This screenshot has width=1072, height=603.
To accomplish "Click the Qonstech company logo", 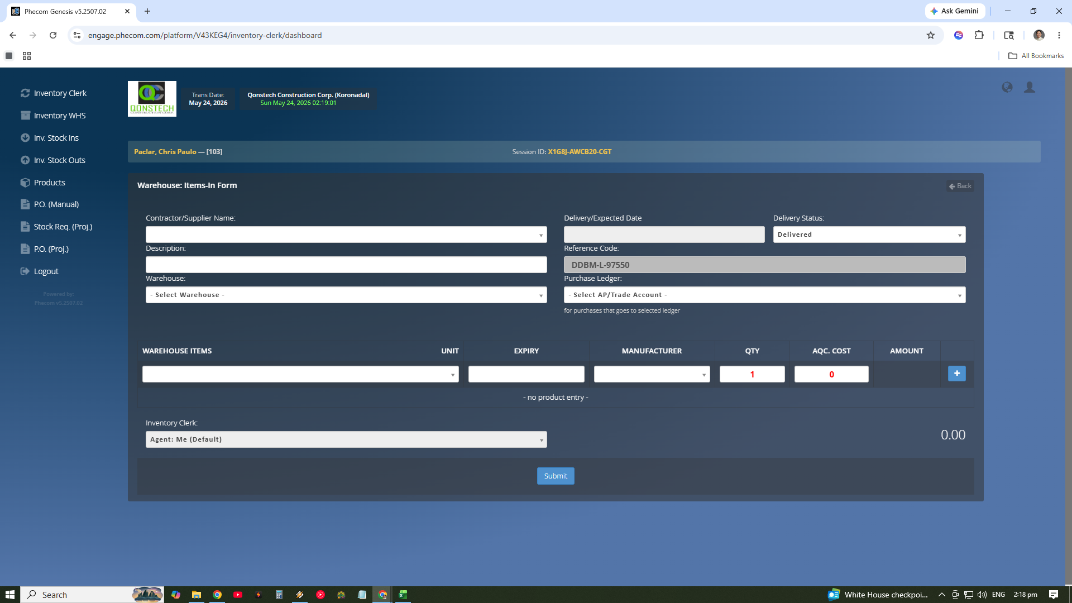I will 152,99.
